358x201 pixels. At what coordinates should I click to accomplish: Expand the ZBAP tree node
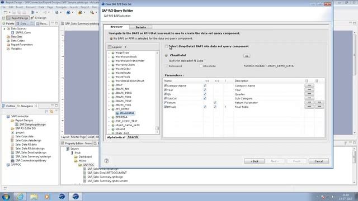pyautogui.click(x=109, y=85)
